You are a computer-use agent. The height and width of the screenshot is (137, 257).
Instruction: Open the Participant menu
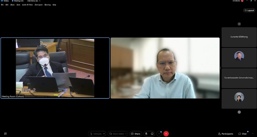tap(39, 5)
